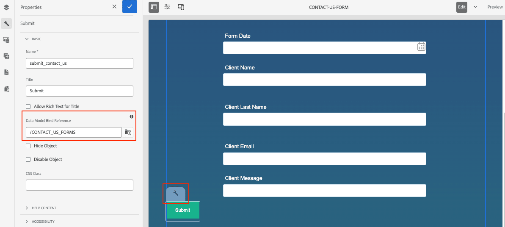
Task: Click the Name input field
Action: point(80,63)
